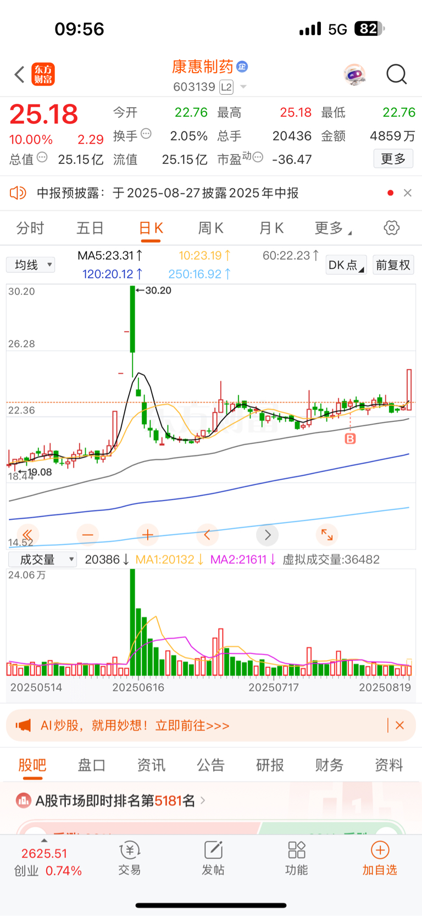Tap the speaker announcement icon

click(x=18, y=193)
